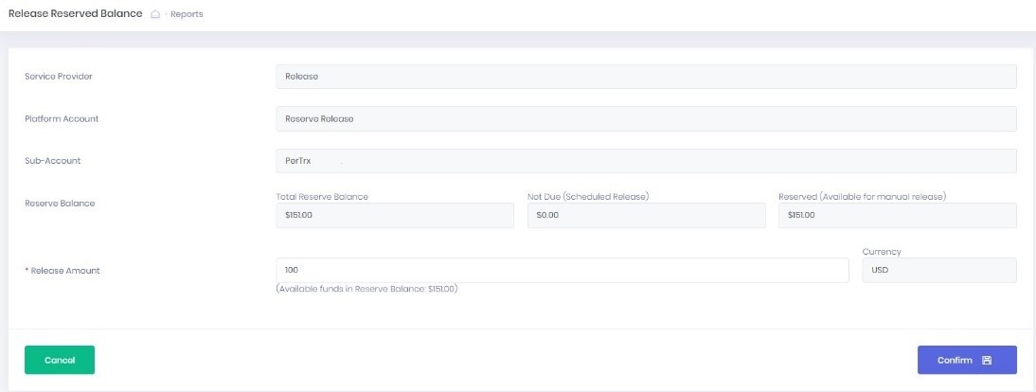Click the Release Amount input field

(x=562, y=271)
